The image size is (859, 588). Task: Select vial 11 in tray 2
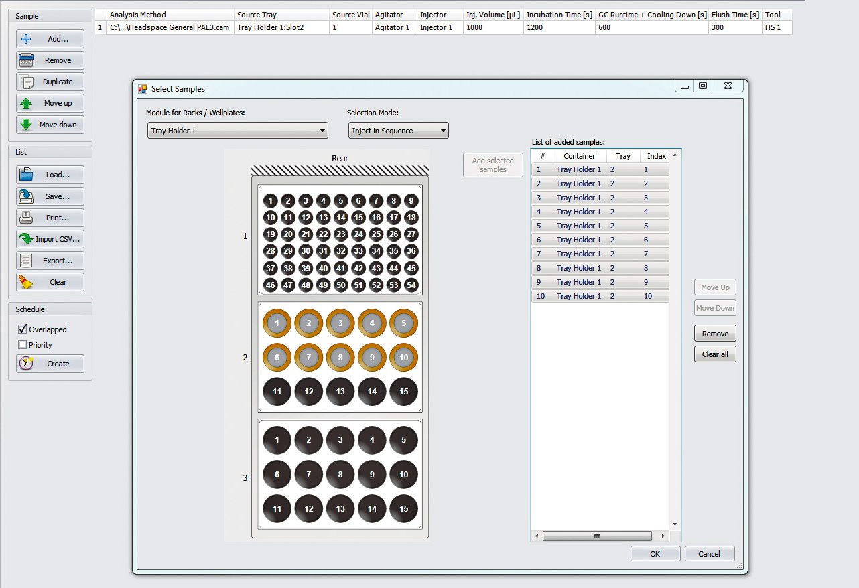[277, 392]
